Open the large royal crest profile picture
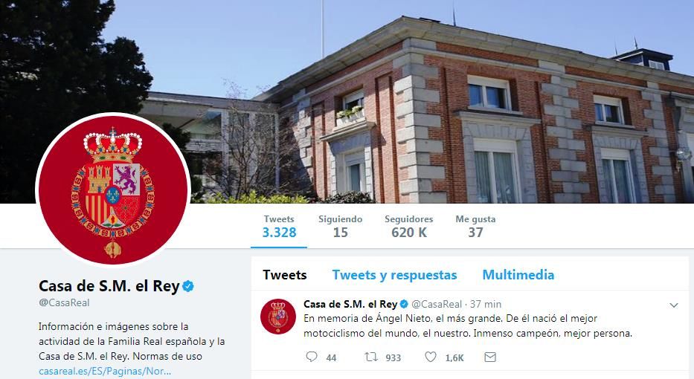The height and width of the screenshot is (379, 694). 113,190
